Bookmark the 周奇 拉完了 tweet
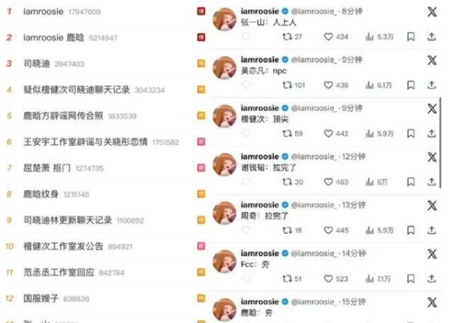The height and width of the screenshot is (323, 454). (411, 230)
